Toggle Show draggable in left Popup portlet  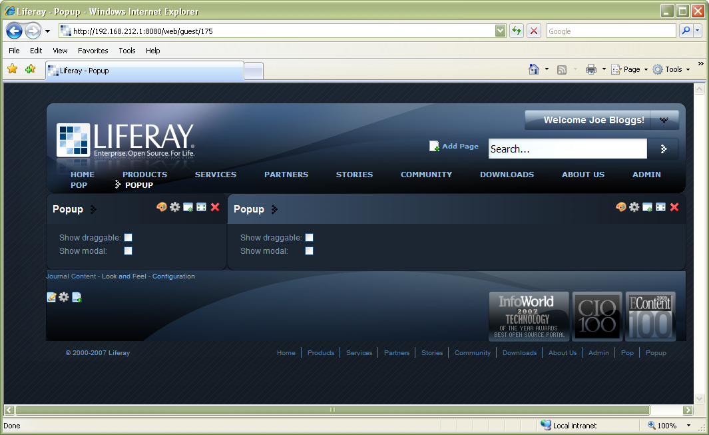pos(128,238)
